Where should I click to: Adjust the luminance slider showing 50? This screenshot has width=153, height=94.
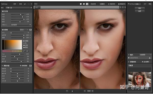pyautogui.click(x=17, y=59)
